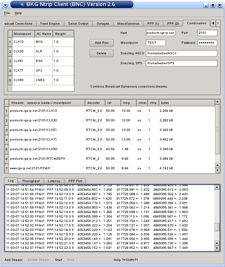Click Add Stream at the bottom

click(x=13, y=260)
